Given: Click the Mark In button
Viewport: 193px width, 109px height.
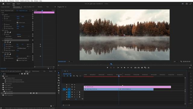Looking at the screenshot, I should pyautogui.click(x=111, y=68).
